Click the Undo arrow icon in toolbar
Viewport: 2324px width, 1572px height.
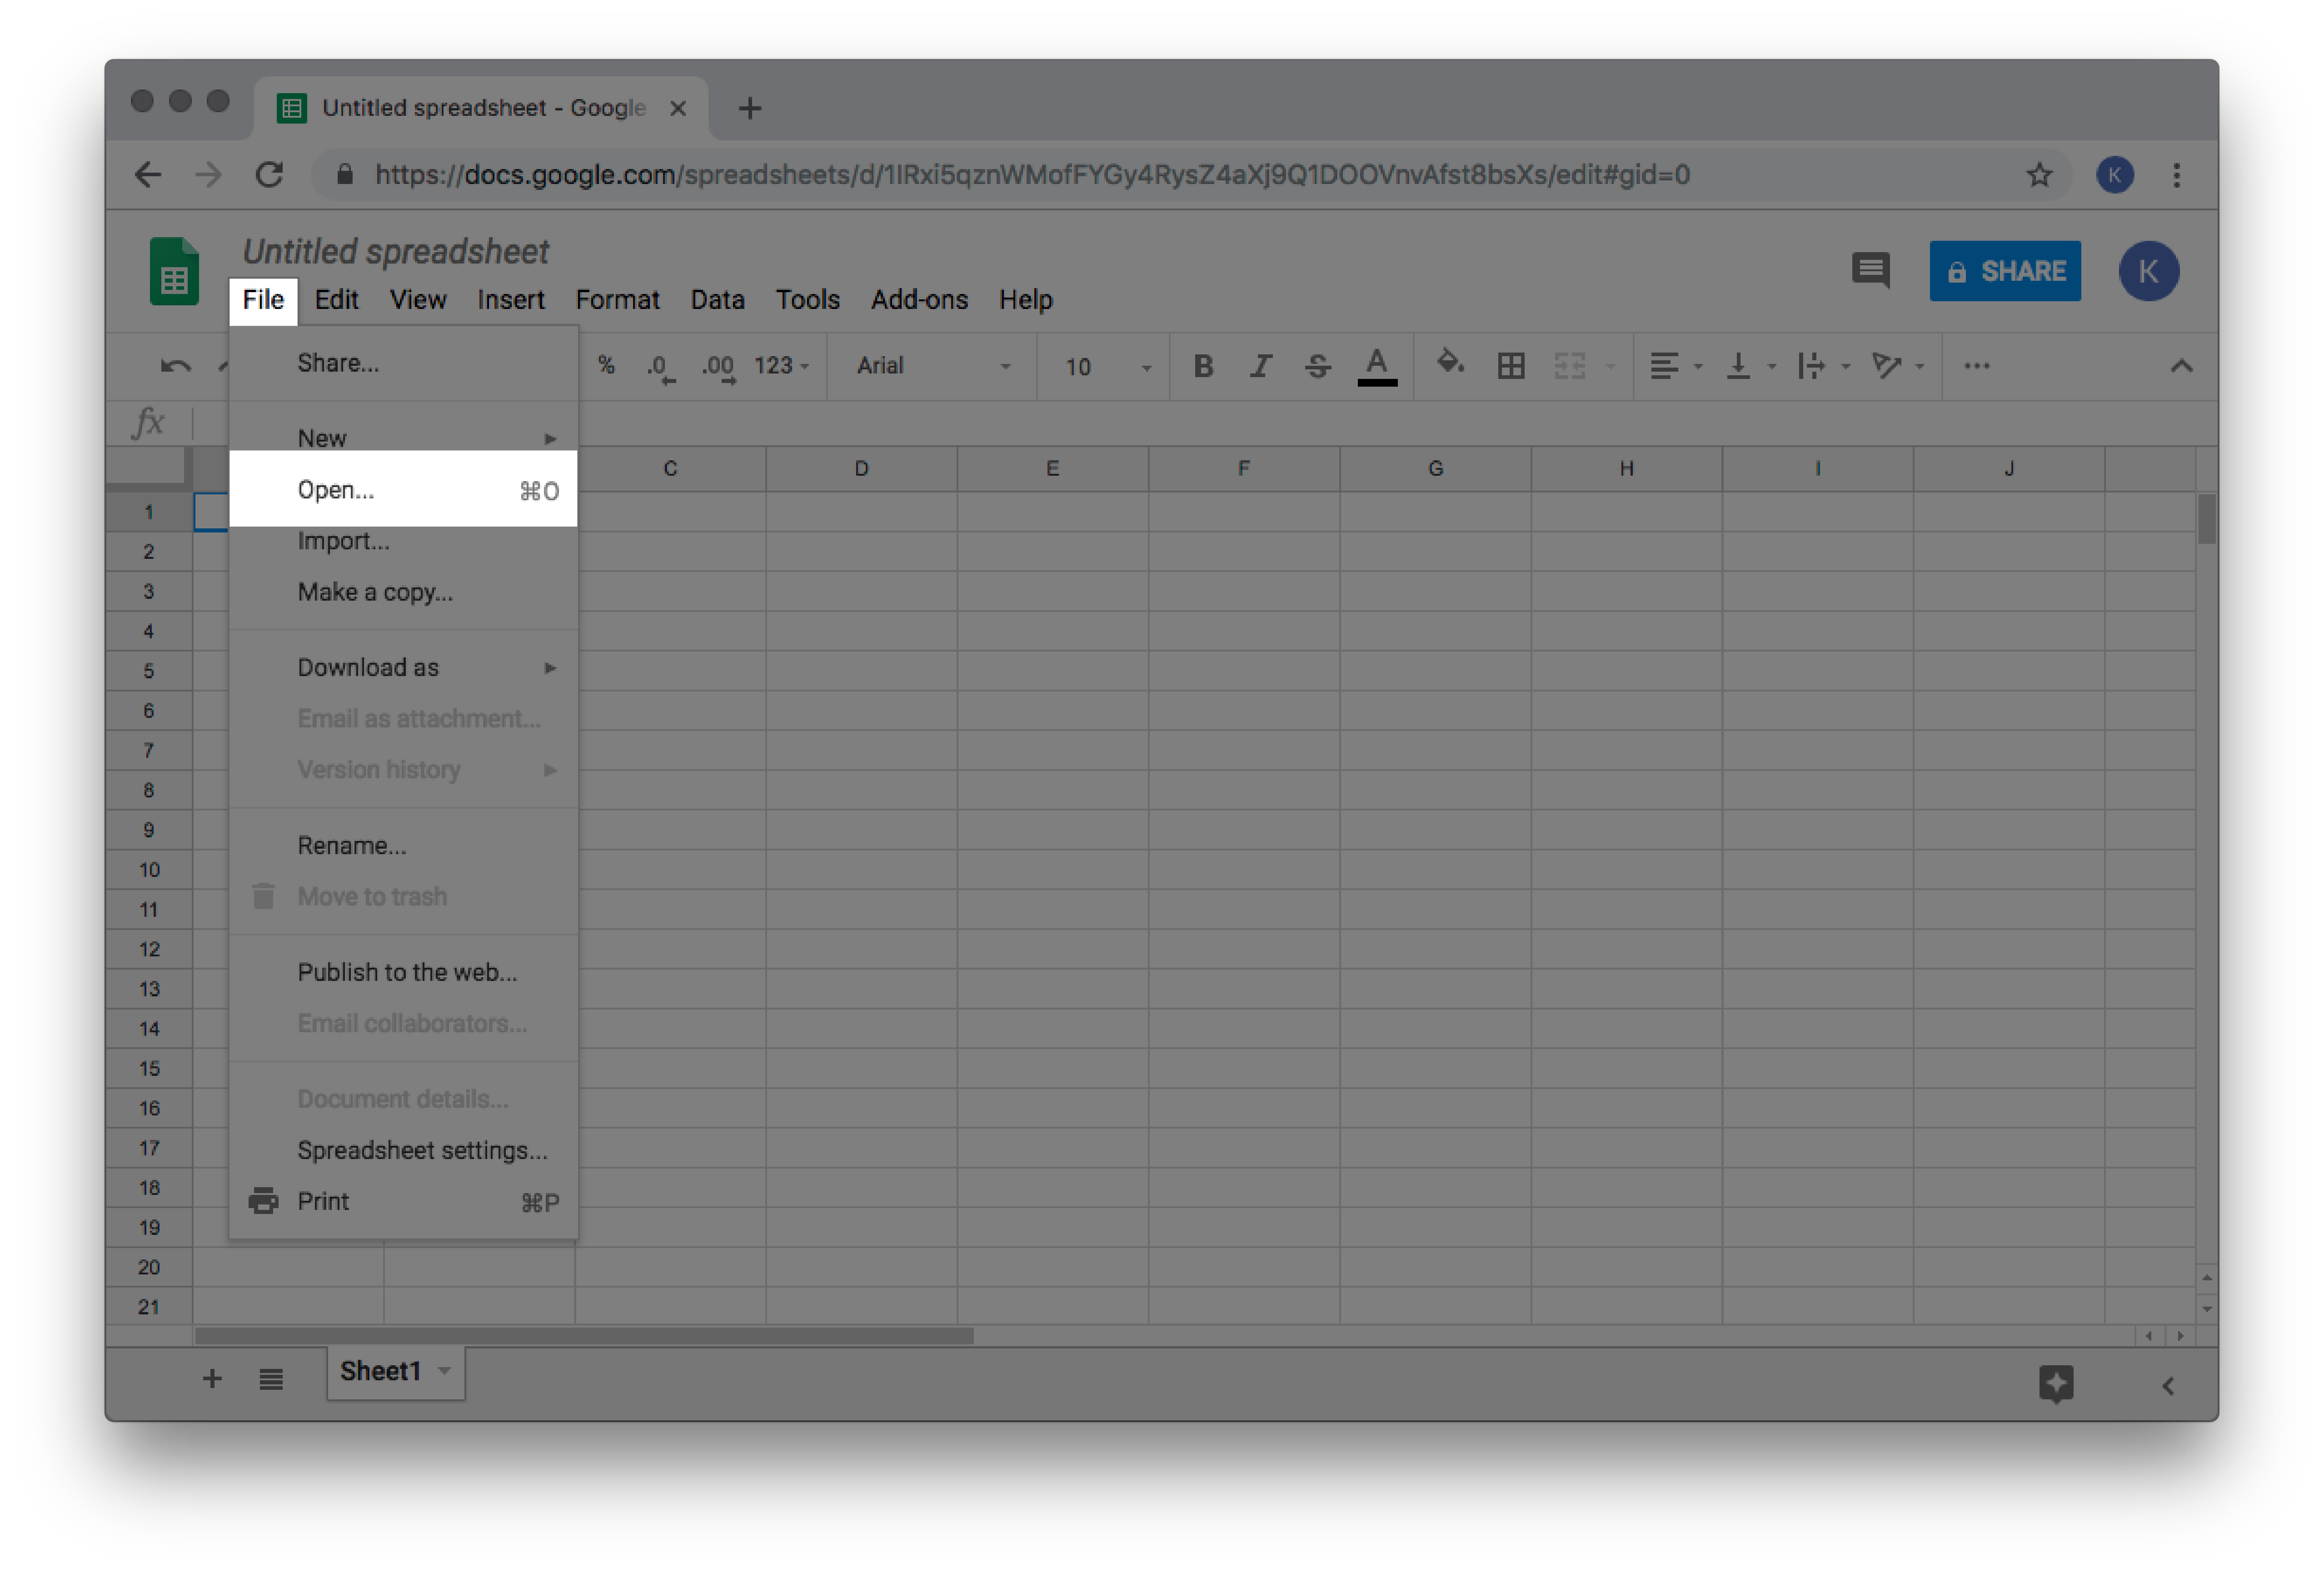(x=176, y=366)
